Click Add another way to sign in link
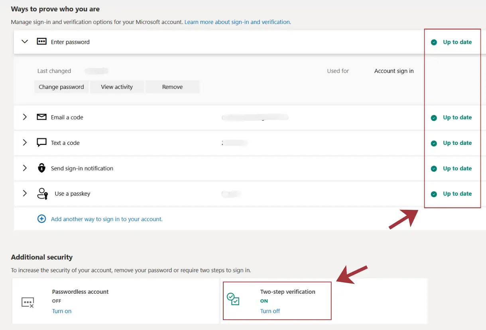 106,219
